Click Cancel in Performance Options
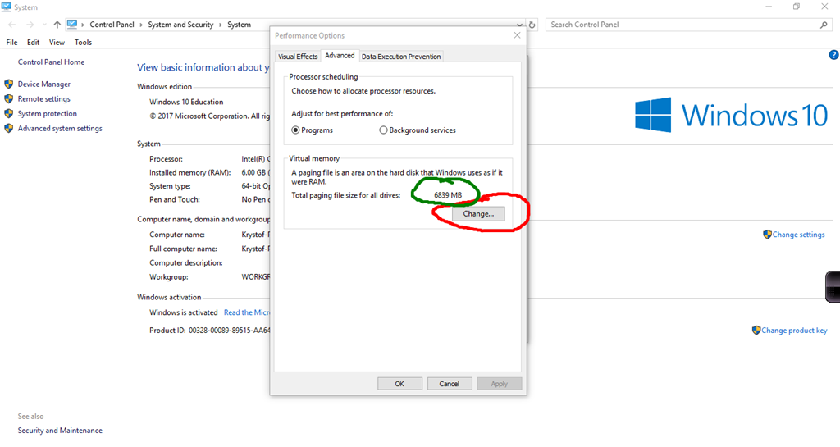 449,384
